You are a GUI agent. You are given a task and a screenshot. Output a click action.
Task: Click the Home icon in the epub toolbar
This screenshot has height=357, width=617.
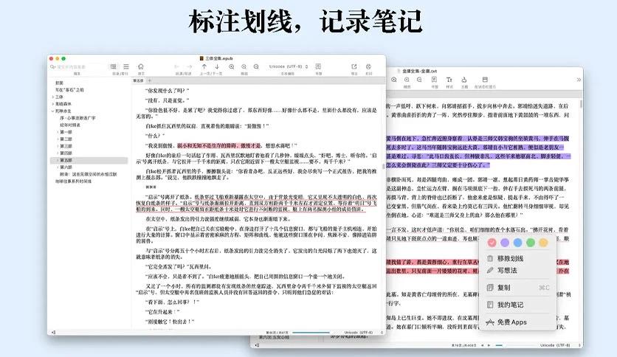141,66
